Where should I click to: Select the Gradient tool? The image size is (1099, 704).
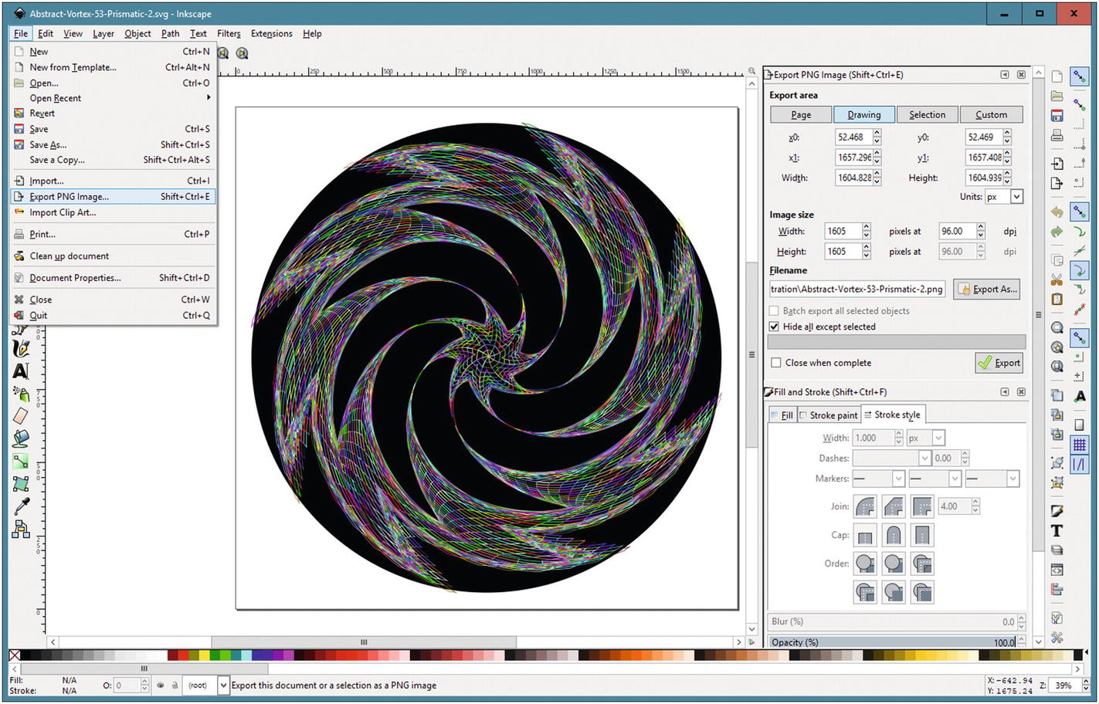[x=21, y=461]
